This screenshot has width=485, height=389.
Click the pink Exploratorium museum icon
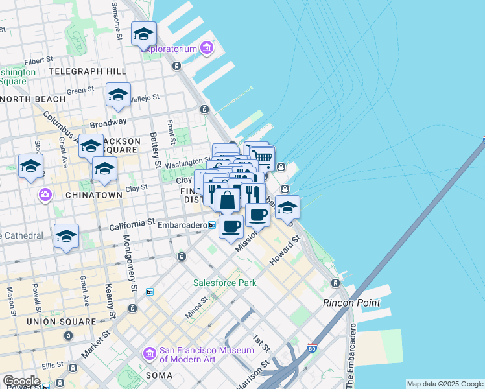(x=207, y=48)
